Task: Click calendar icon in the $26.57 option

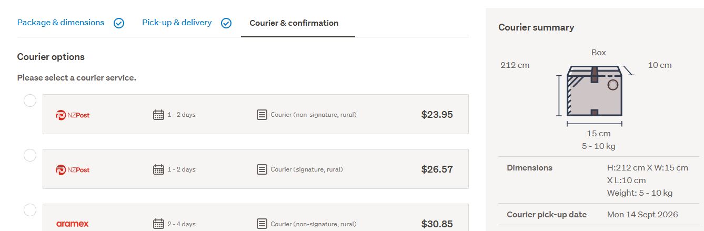Action: pyautogui.click(x=158, y=169)
